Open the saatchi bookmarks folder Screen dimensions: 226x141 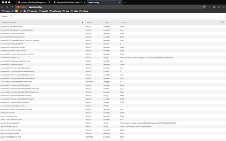tap(43, 11)
